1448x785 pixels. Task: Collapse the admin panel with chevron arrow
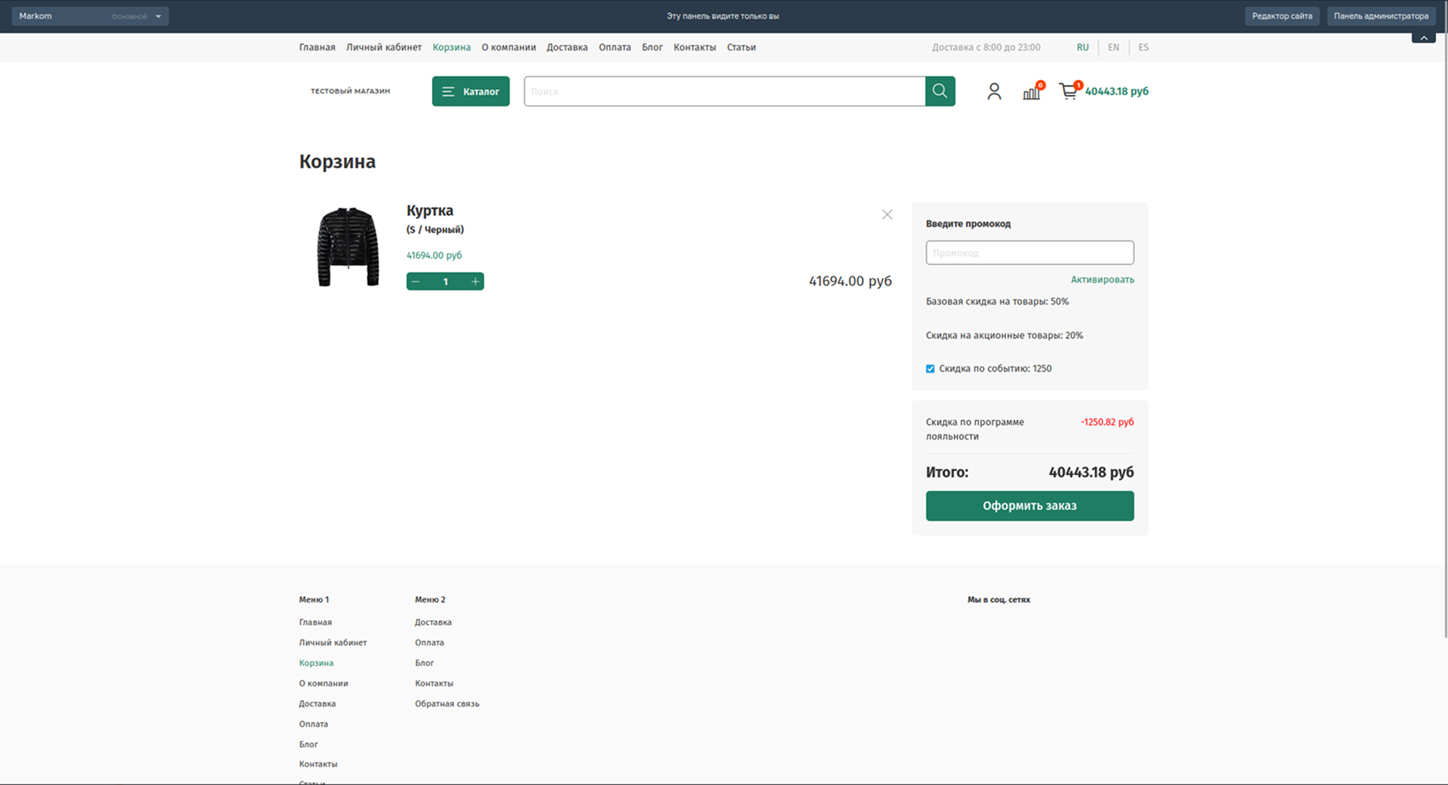pyautogui.click(x=1423, y=38)
